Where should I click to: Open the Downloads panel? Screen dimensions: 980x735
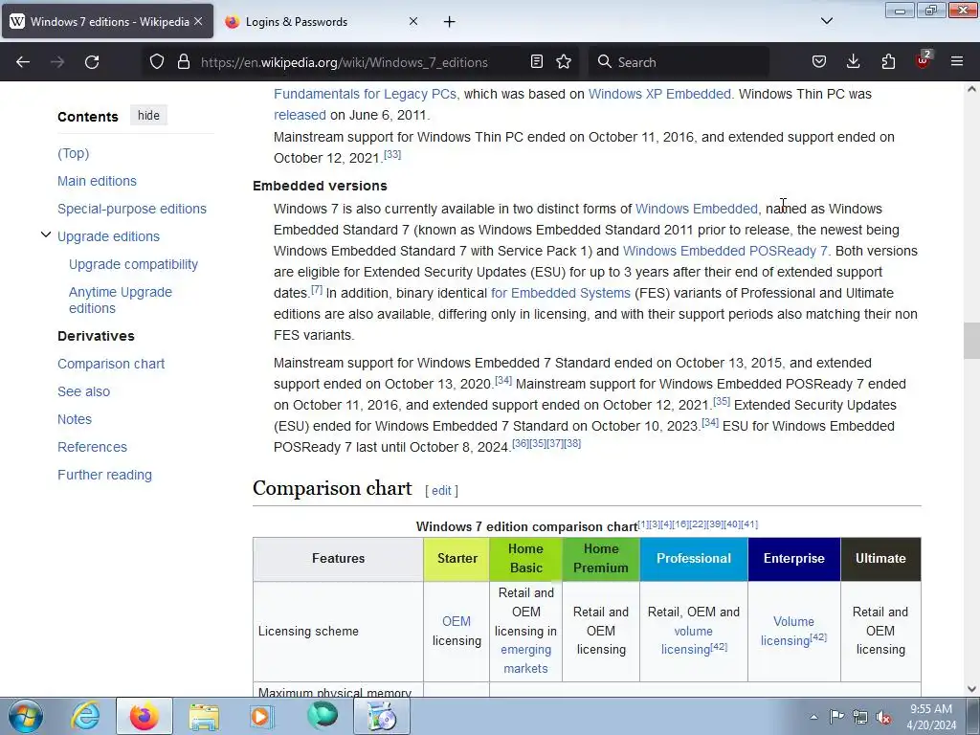tap(853, 62)
